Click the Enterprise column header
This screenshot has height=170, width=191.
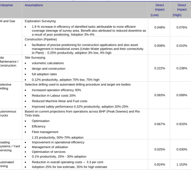[x=6, y=5]
